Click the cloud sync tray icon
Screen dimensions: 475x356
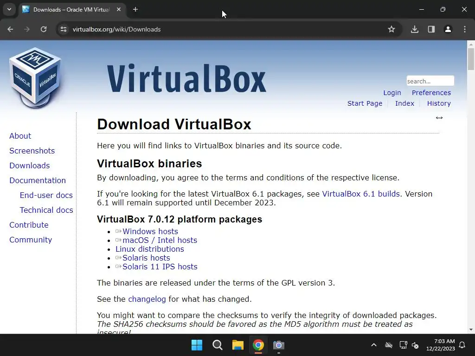pos(389,345)
